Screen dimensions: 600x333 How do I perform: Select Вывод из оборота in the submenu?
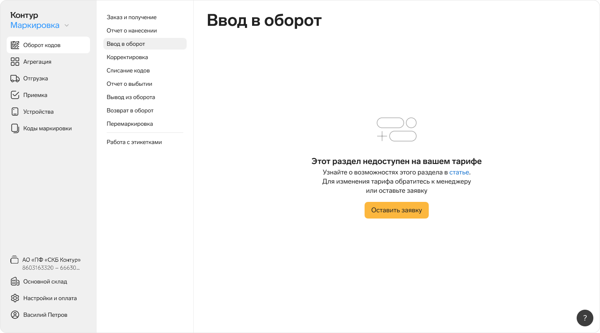tap(131, 97)
